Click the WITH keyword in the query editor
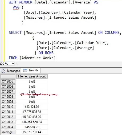This screenshot has width=122, height=135. point(13,2)
